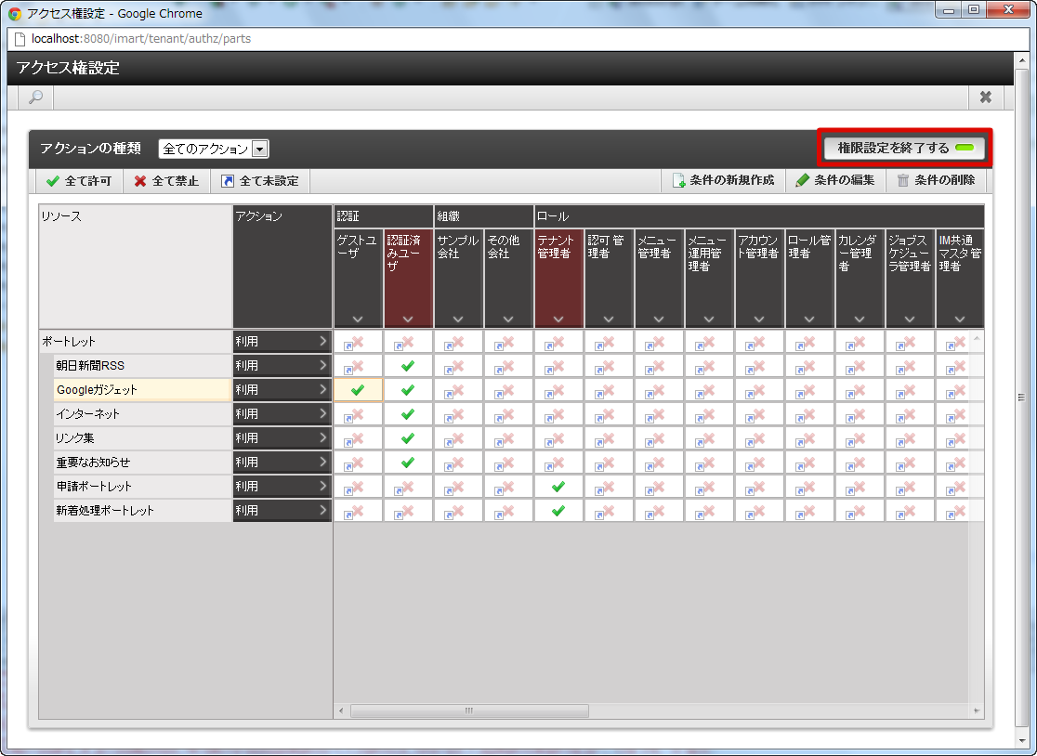Click 全て許可 toolbar button

pyautogui.click(x=79, y=181)
